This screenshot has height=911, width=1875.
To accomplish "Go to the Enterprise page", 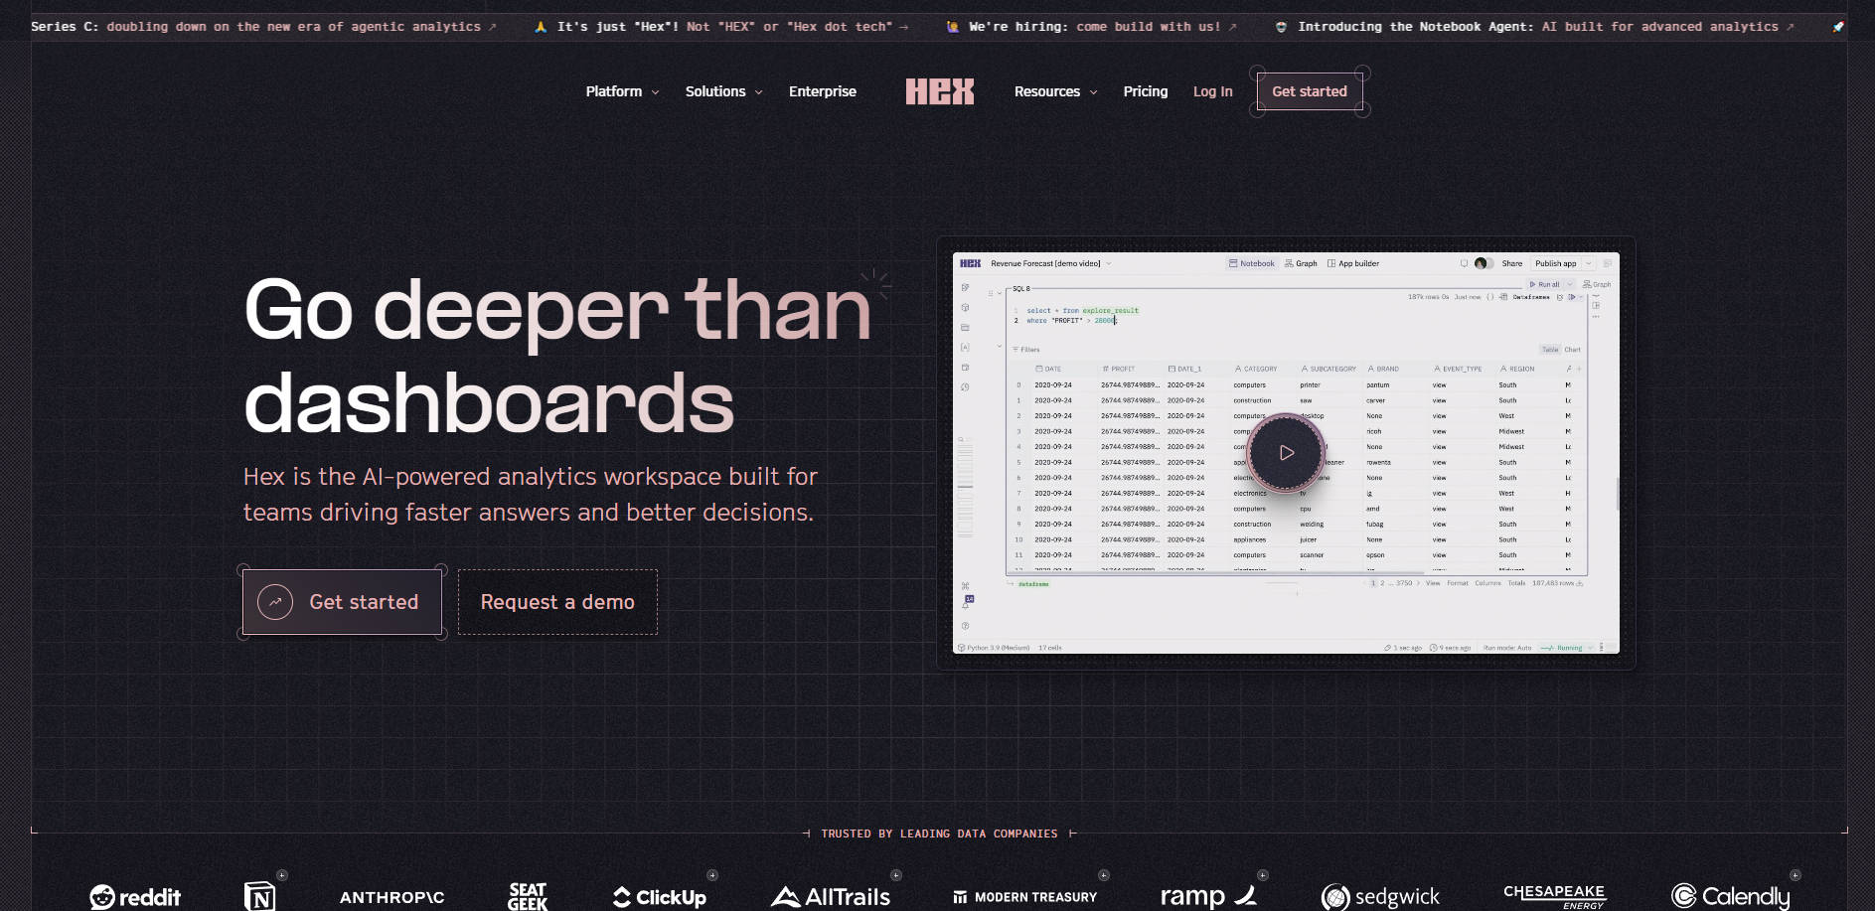I will (x=822, y=91).
